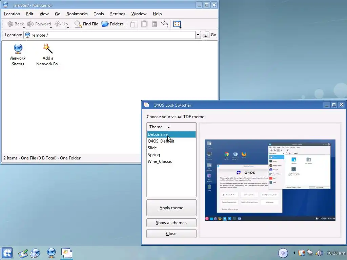Click the Close button in Look Switcher
This screenshot has width=347, height=260.
[x=171, y=234]
